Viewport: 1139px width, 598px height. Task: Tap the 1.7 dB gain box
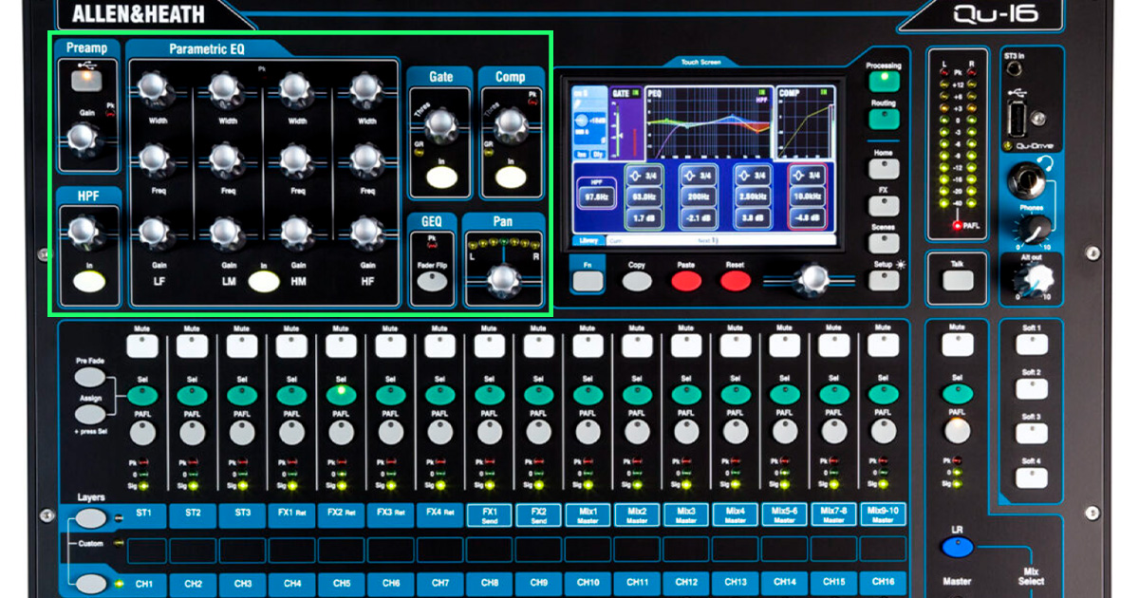tap(644, 218)
